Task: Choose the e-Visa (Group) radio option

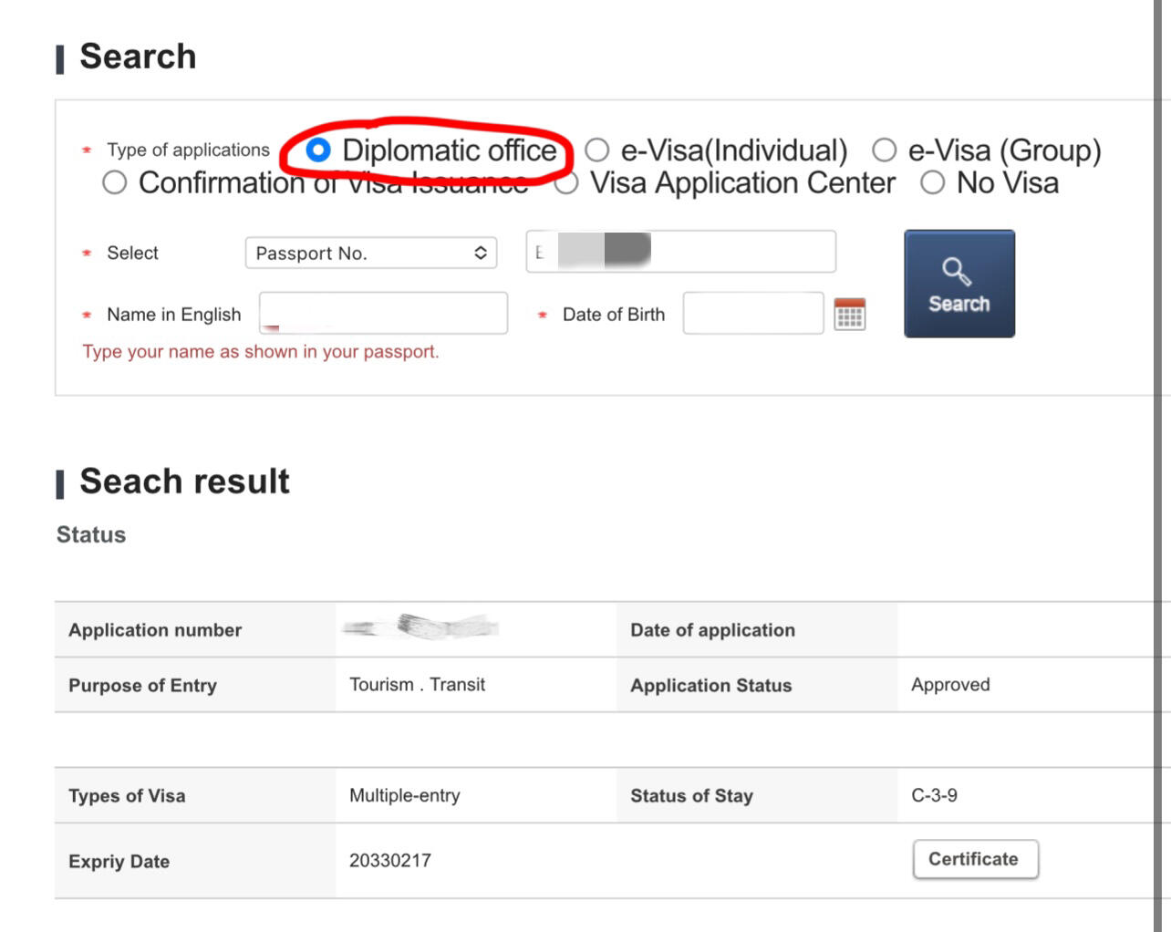Action: (x=884, y=150)
